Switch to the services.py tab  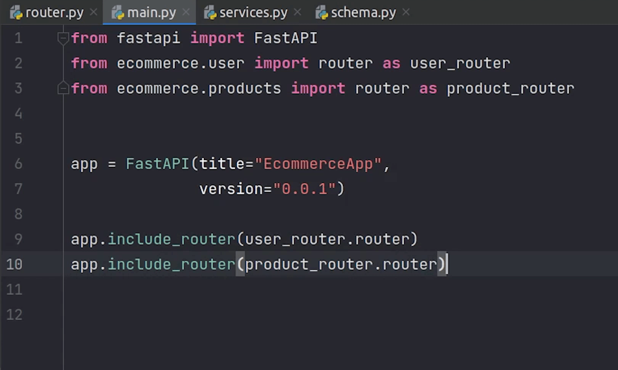(253, 13)
